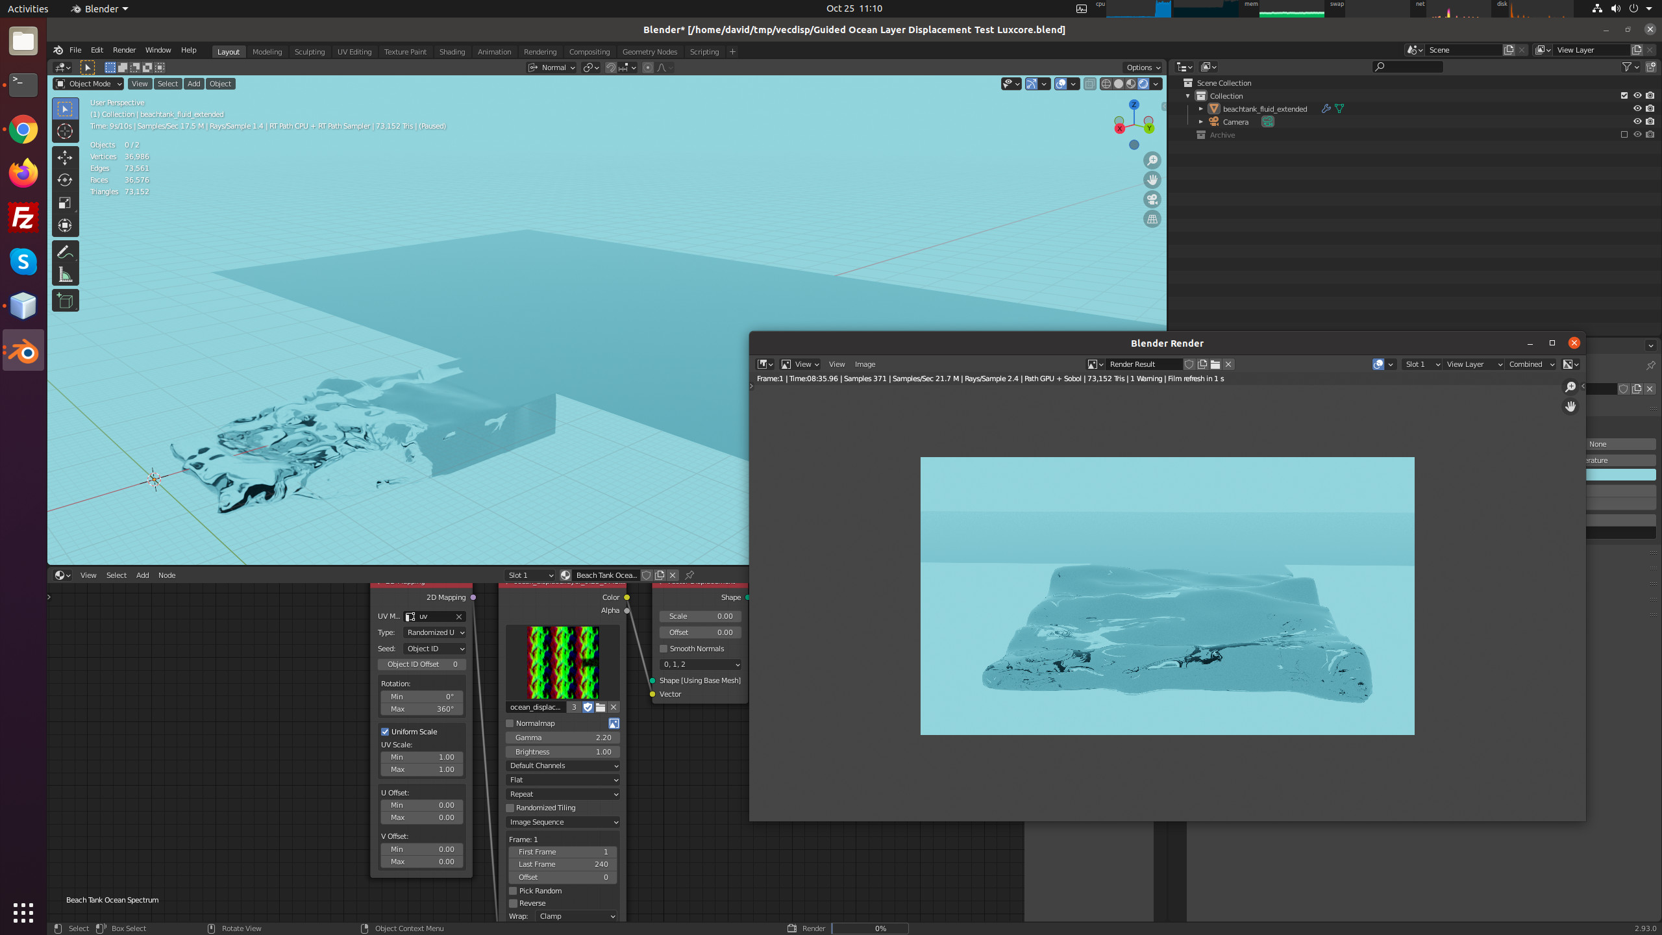Screen dimensions: 1662x935
Task: Click the Gamma value slider
Action: tap(562, 738)
